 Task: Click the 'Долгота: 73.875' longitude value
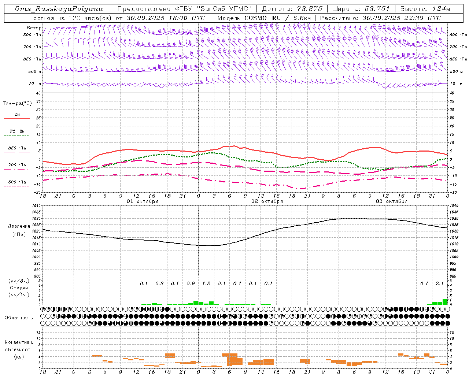(292, 9)
